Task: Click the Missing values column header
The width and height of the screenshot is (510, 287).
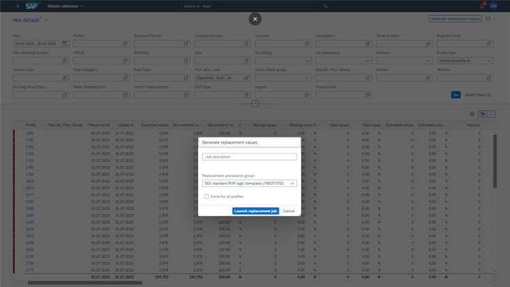Action: [264, 125]
